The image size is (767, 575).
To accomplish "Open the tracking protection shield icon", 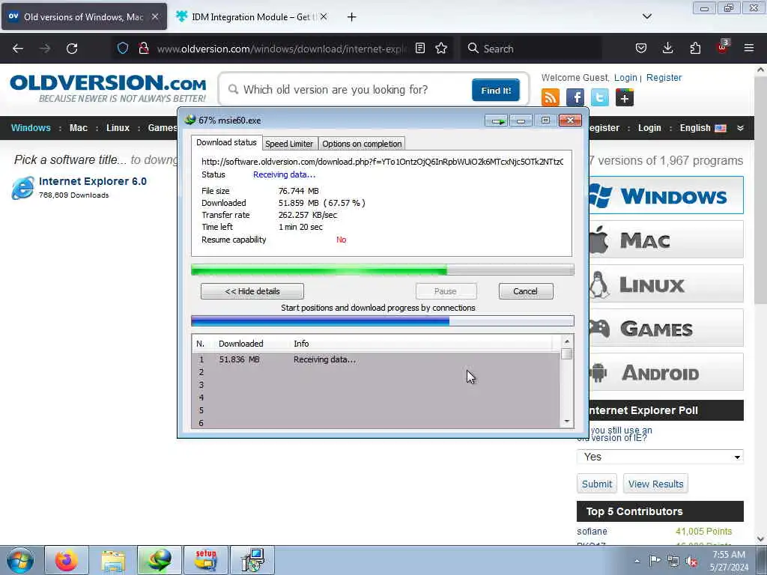I will pyautogui.click(x=123, y=48).
